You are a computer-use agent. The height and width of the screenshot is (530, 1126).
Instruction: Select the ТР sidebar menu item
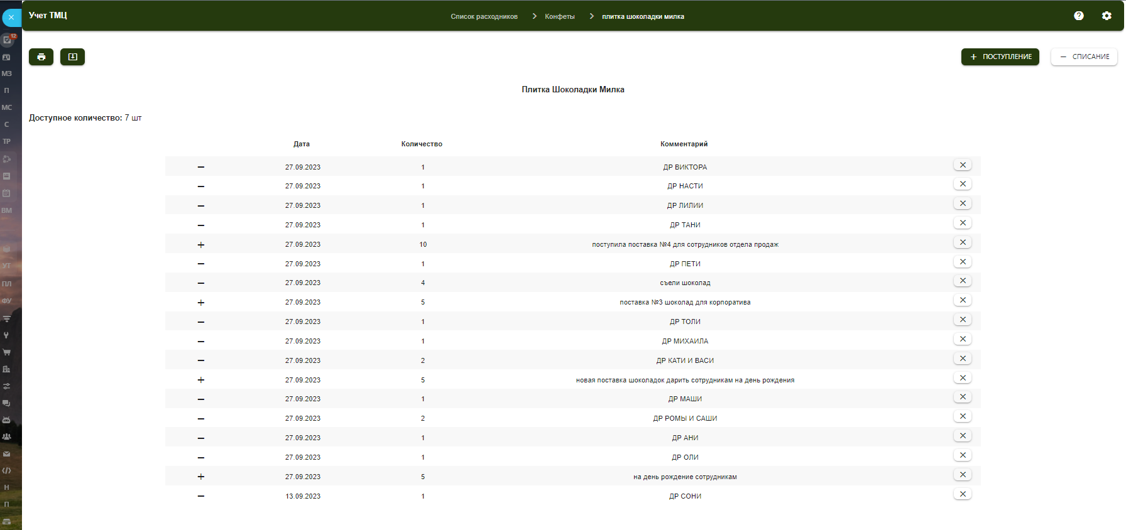(x=7, y=141)
